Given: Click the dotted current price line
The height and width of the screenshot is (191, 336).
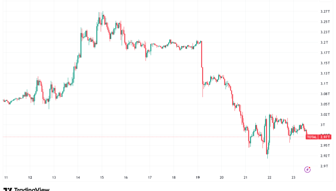Looking at the screenshot, I should tap(158, 137).
